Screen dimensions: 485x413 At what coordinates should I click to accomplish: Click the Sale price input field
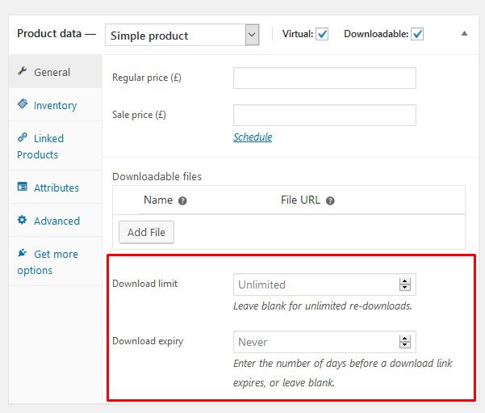coord(324,116)
